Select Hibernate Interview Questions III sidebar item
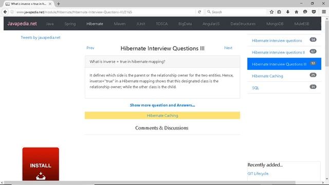 [x=284, y=64]
